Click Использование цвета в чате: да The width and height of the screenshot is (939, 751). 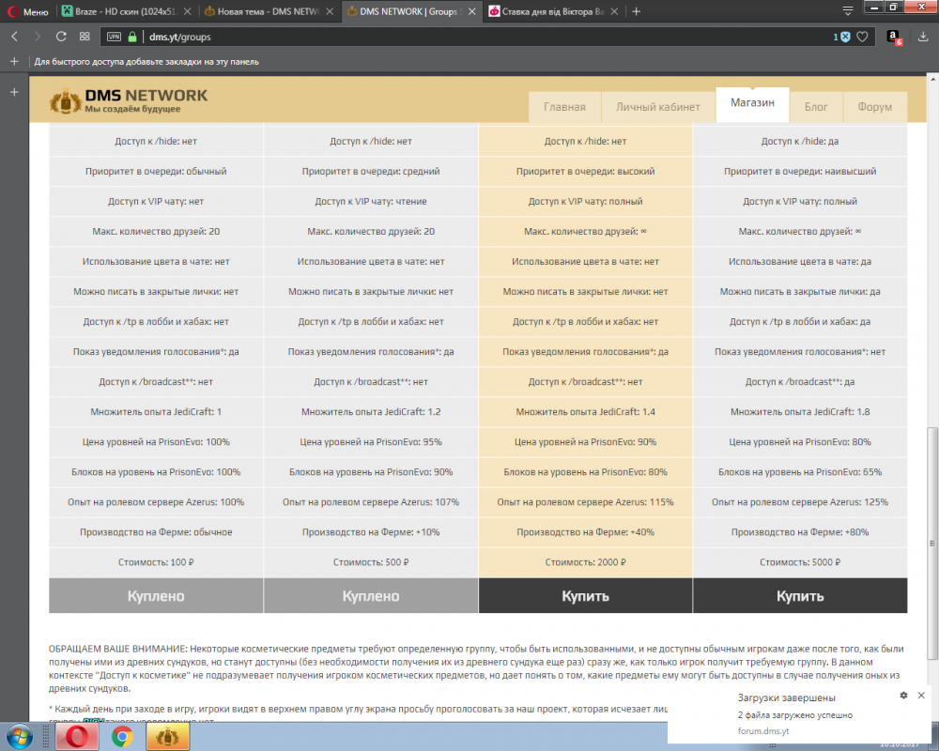(x=800, y=262)
